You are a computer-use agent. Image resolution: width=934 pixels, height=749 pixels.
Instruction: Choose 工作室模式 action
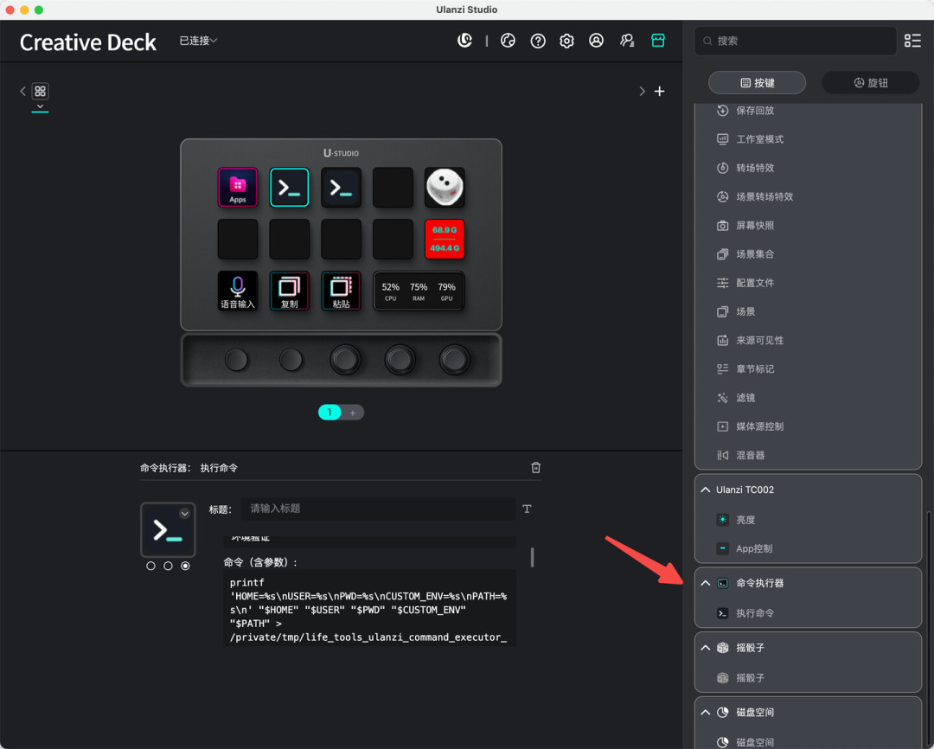click(x=759, y=139)
